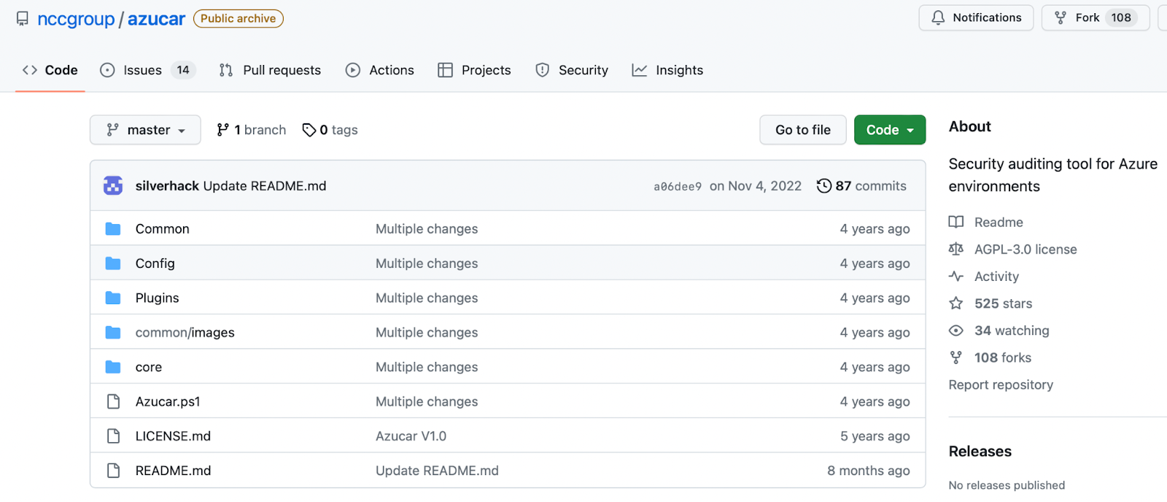The image size is (1167, 502).
Task: View the 87 commits history
Action: click(861, 186)
